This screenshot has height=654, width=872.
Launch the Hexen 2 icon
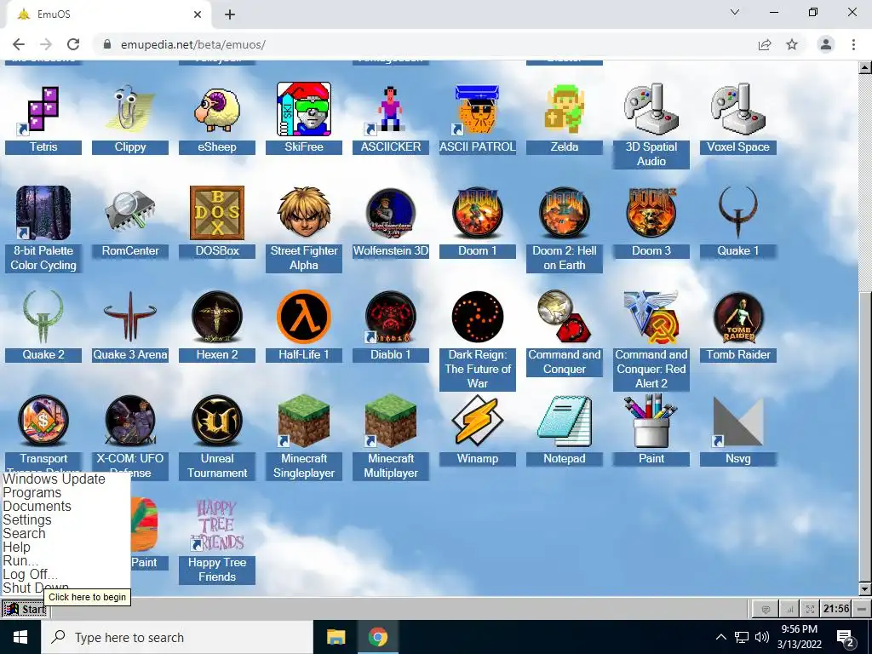coord(217,317)
